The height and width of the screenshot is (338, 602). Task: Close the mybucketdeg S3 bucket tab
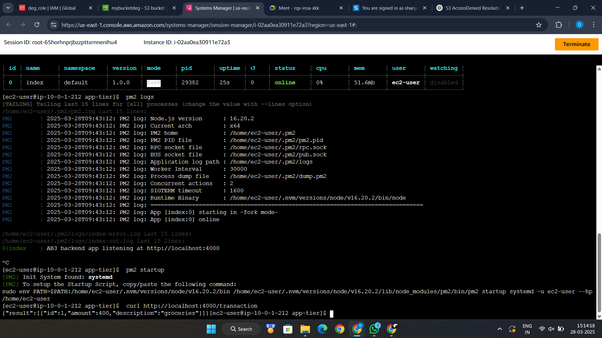coord(174,8)
